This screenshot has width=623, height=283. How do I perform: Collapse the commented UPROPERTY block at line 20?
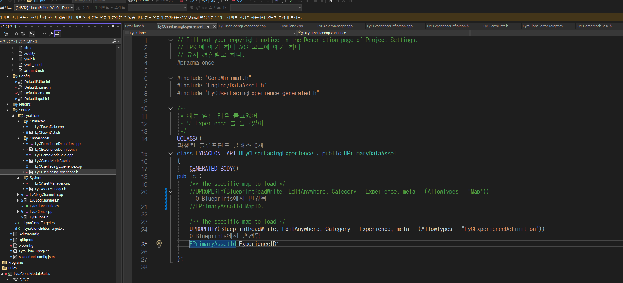tap(170, 192)
